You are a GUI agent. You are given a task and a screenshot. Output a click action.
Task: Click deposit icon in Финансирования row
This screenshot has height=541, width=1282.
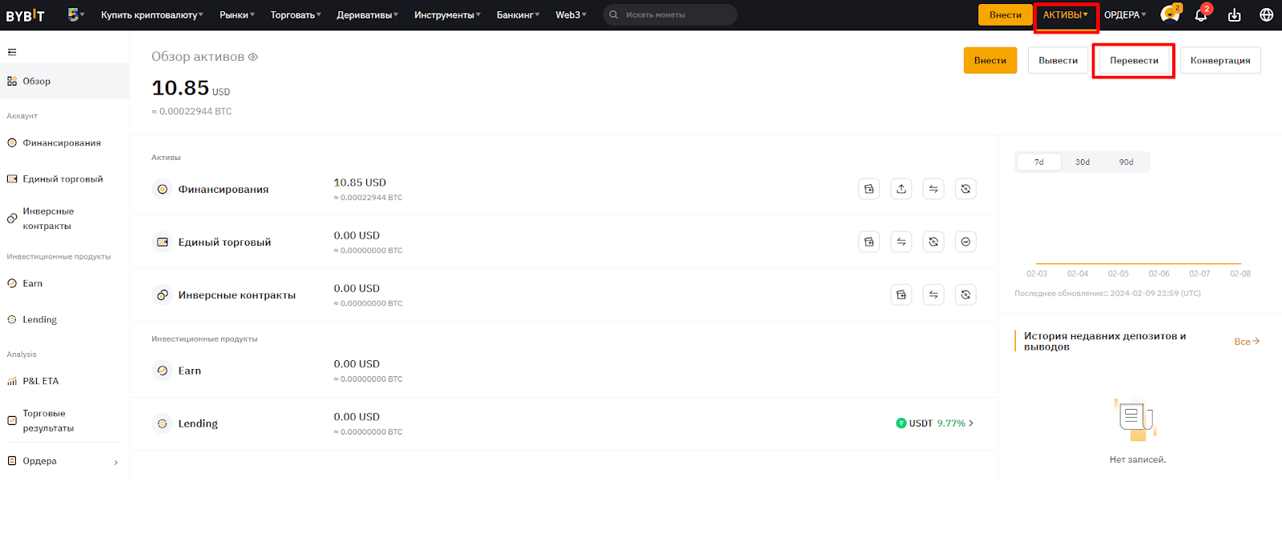(869, 189)
